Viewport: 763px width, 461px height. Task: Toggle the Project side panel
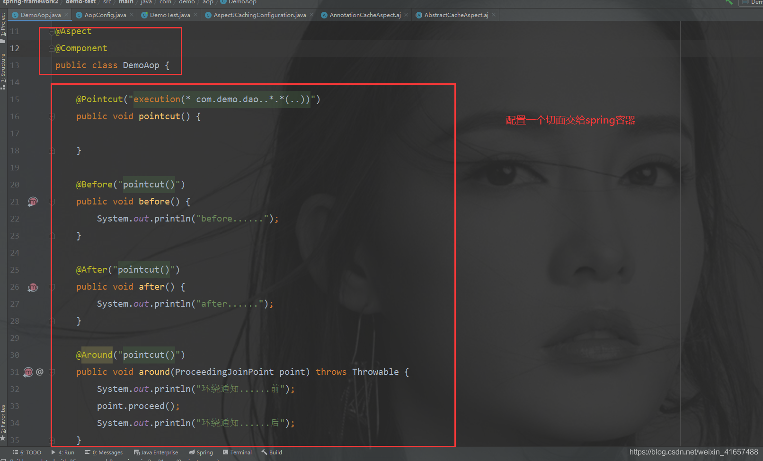3,27
